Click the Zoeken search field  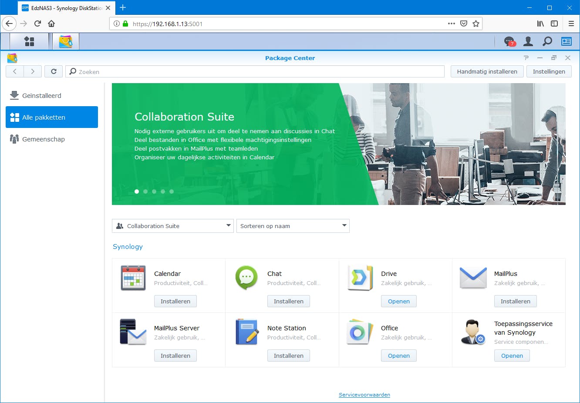pos(255,71)
